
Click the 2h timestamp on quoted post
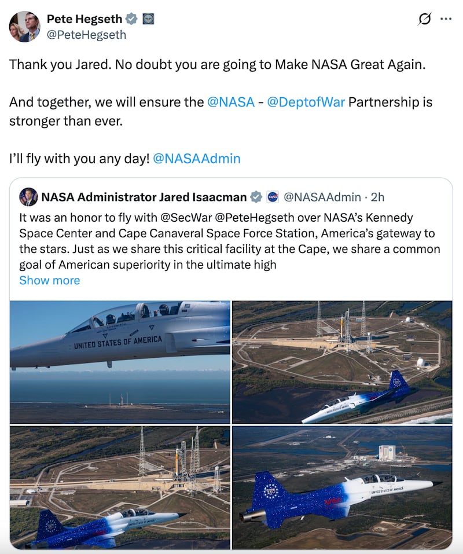tap(377, 197)
